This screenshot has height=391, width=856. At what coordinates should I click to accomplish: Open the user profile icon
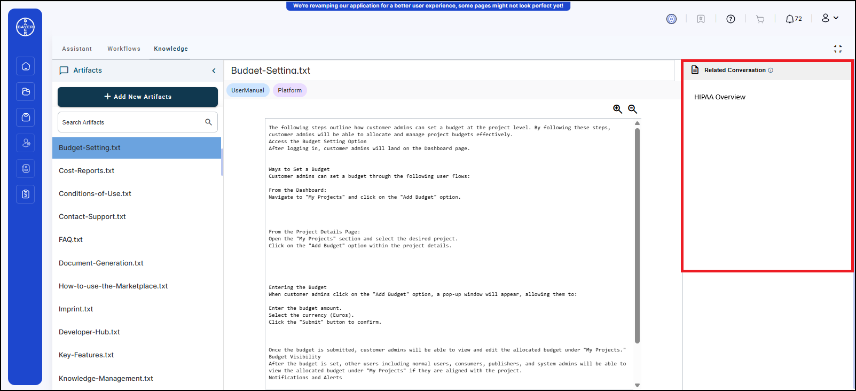click(826, 18)
